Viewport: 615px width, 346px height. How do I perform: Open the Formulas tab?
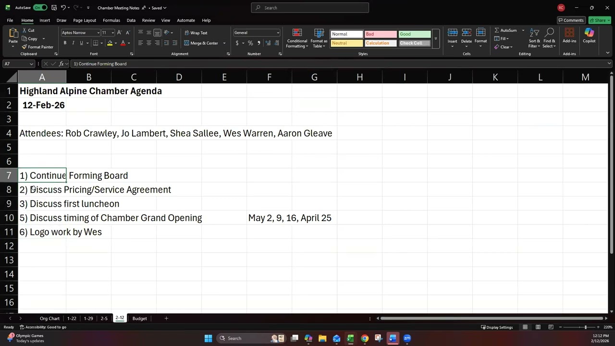click(111, 20)
